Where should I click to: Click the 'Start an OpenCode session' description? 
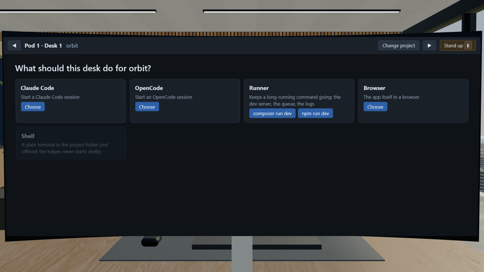(163, 97)
